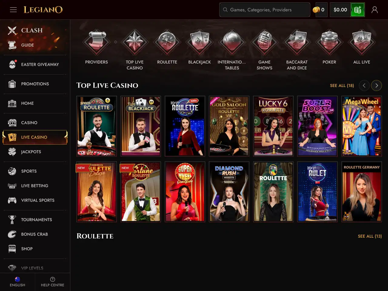
Task: Click the next carousel arrow
Action: [376, 85]
